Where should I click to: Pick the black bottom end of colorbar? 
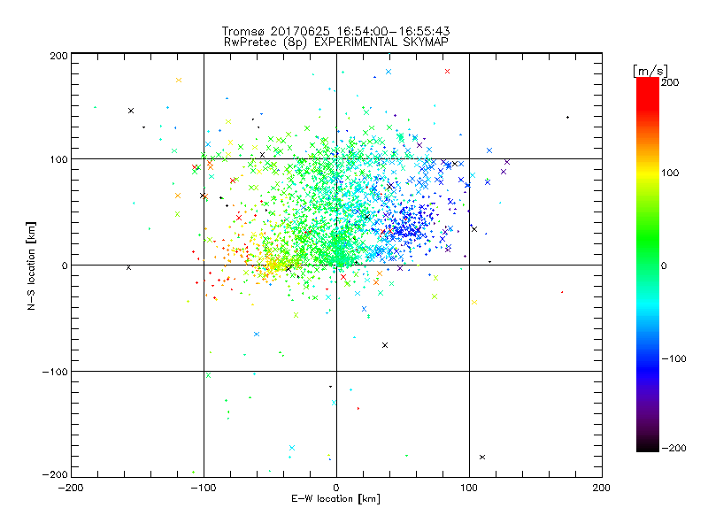click(x=648, y=448)
